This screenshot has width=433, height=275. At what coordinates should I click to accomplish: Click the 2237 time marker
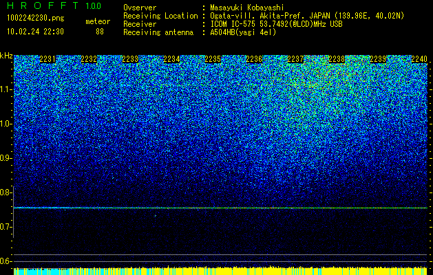[295, 59]
